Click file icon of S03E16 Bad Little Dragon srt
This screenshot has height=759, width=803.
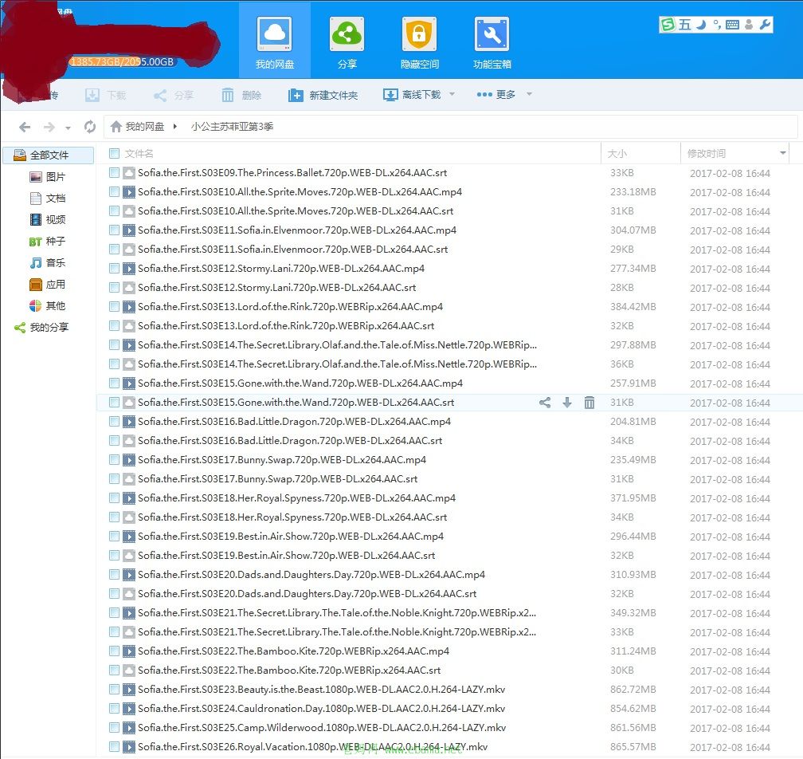(x=129, y=441)
